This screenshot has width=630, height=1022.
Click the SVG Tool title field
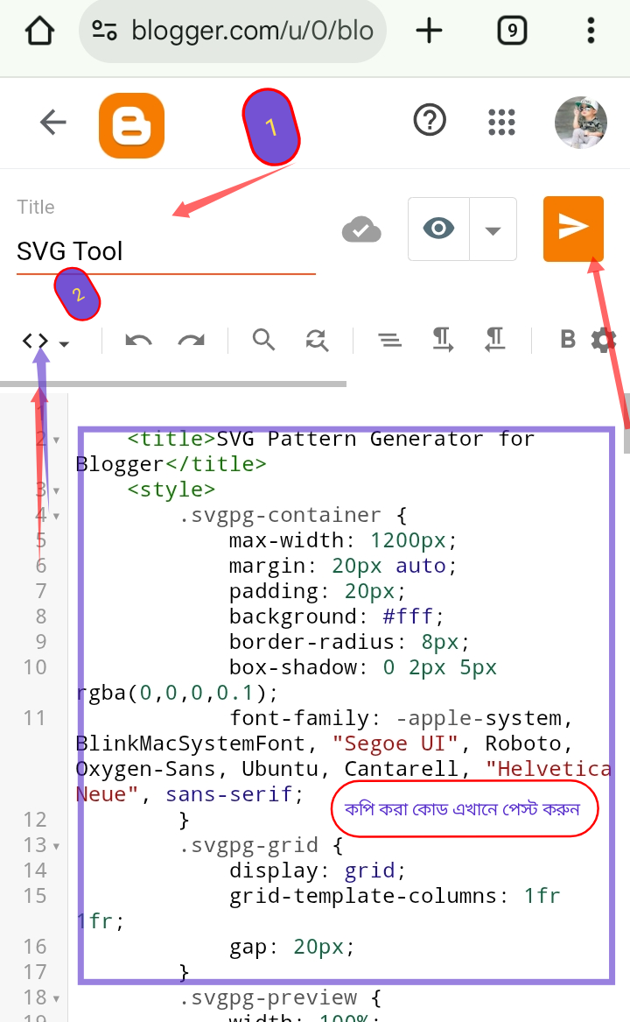[165, 251]
